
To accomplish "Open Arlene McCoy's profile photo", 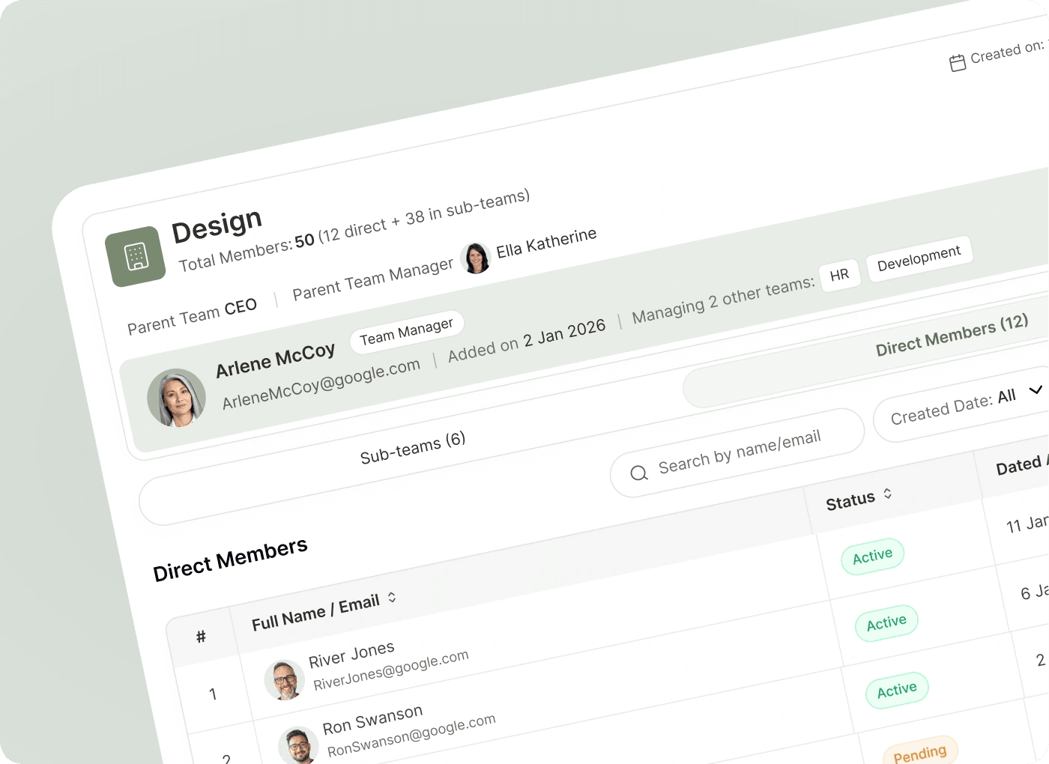I will (177, 398).
